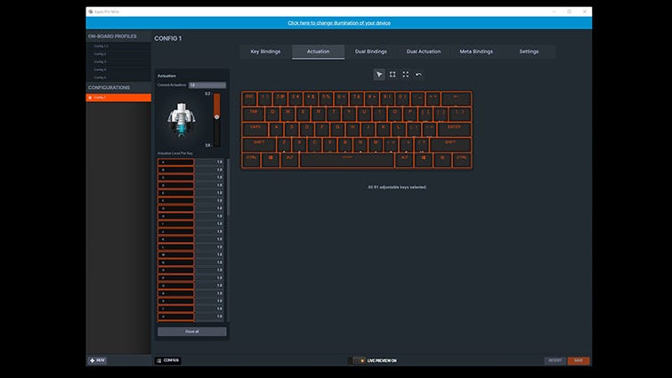Viewport: 672px width, 378px height.
Task: Click the change illumination link
Action: [339, 23]
